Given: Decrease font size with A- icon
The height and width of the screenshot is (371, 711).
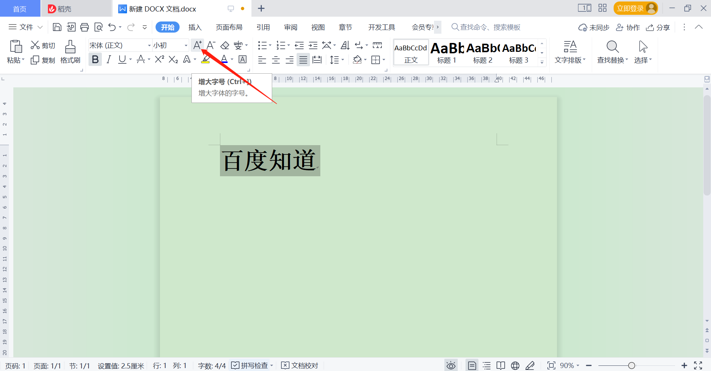Looking at the screenshot, I should 211,45.
